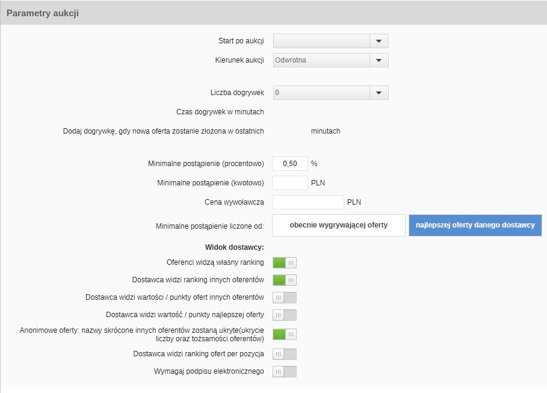Focus the Minimalne postąpienie (kwotowo) input
This screenshot has width=547, height=393.
pos(290,183)
